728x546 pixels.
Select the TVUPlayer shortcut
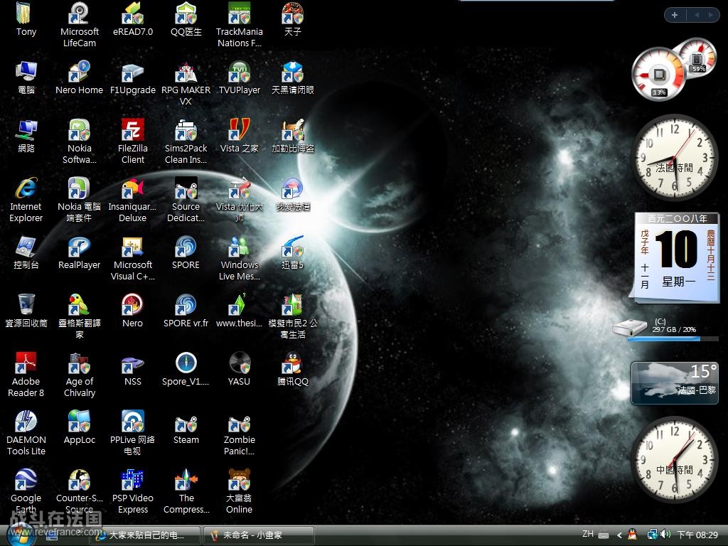[239, 72]
